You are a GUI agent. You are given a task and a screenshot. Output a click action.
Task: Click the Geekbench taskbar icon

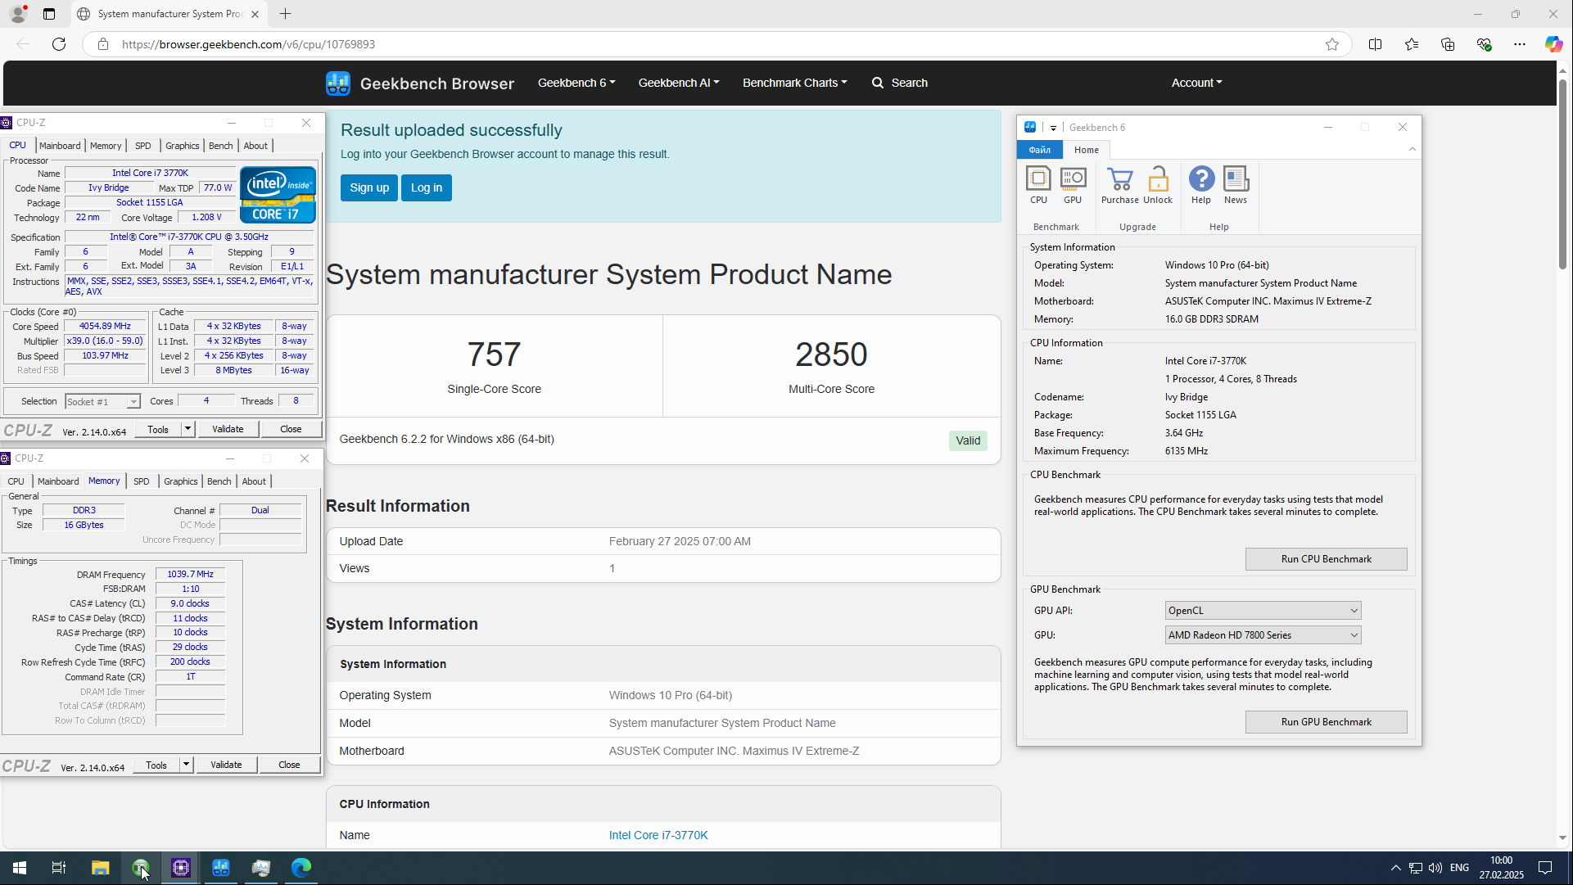221,868
